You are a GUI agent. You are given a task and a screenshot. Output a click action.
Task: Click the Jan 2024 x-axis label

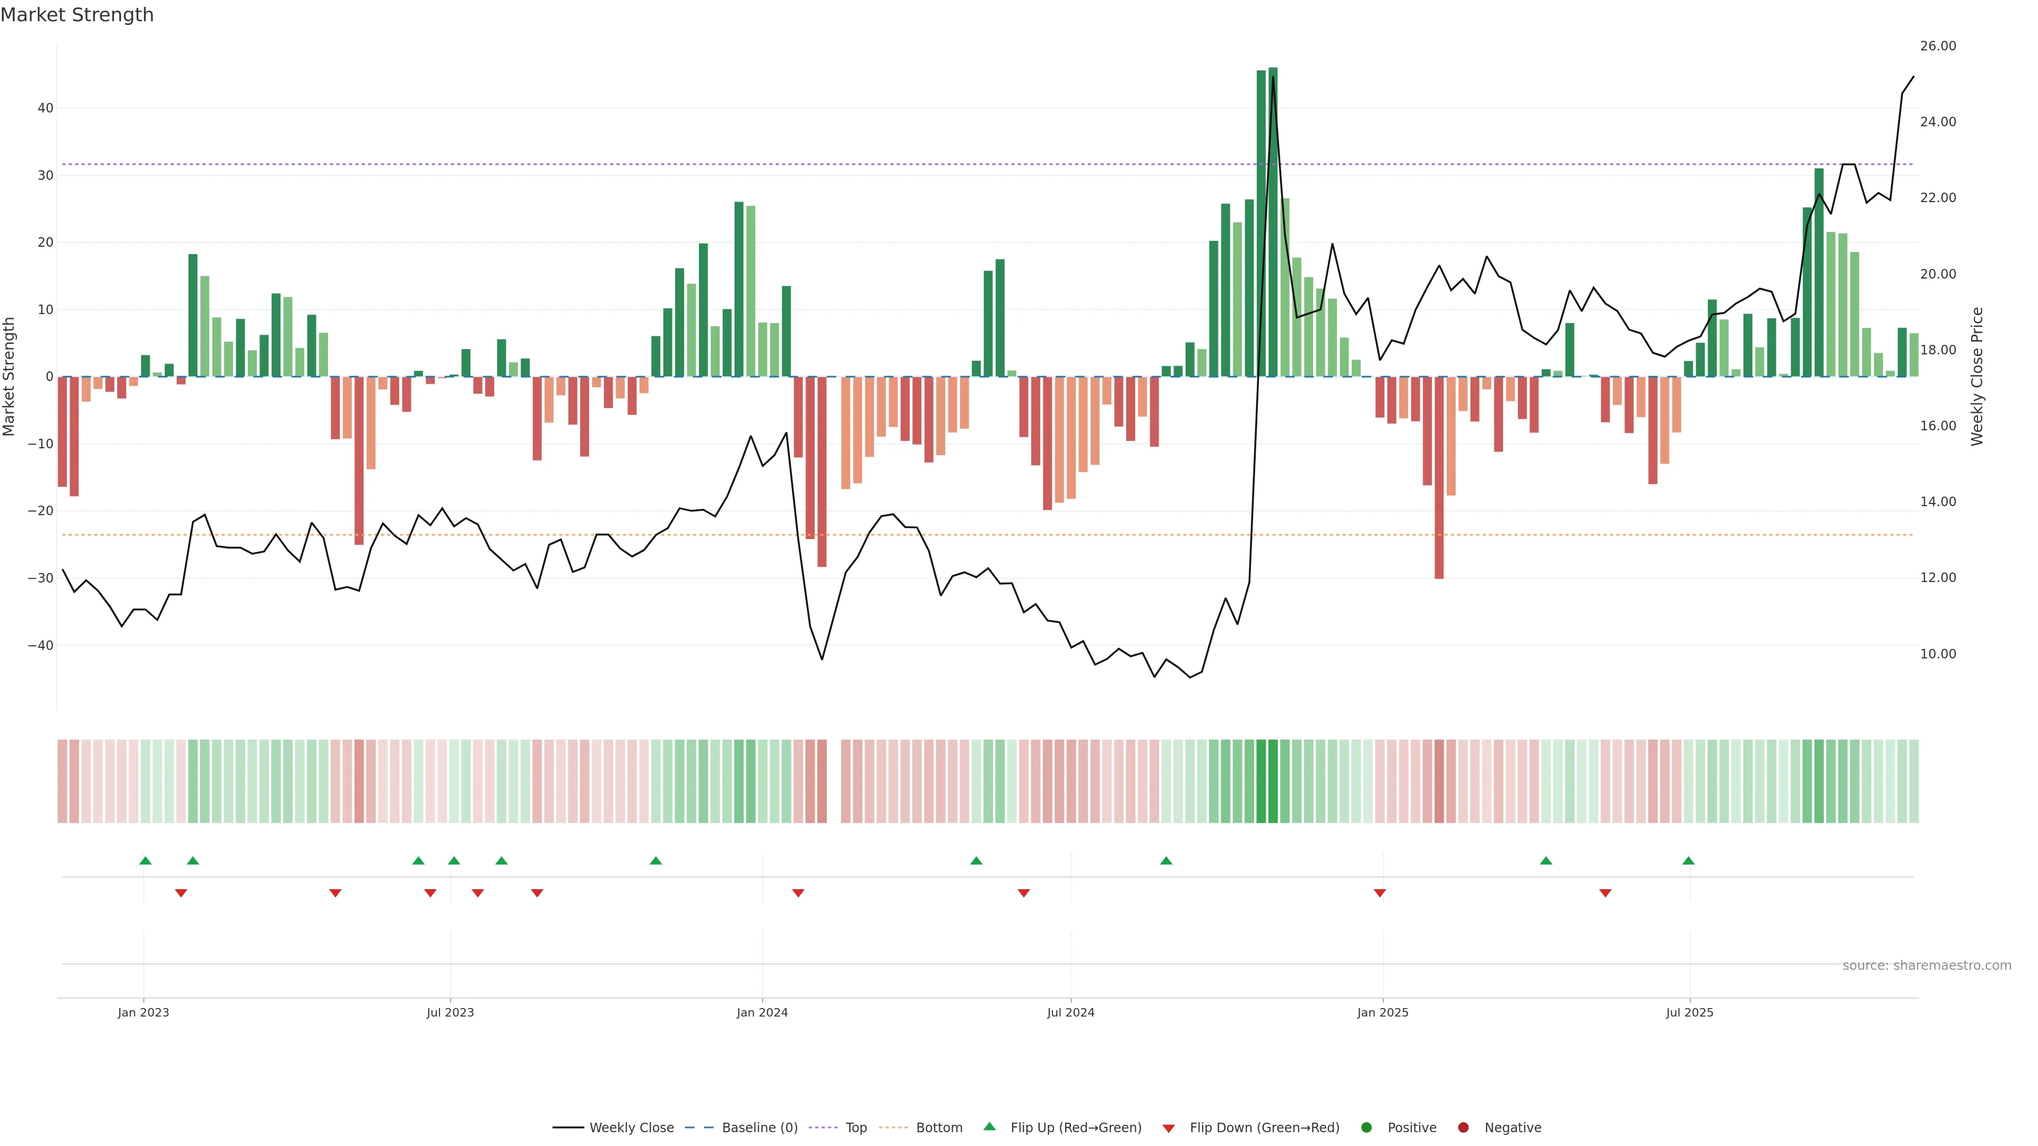[x=762, y=1012]
